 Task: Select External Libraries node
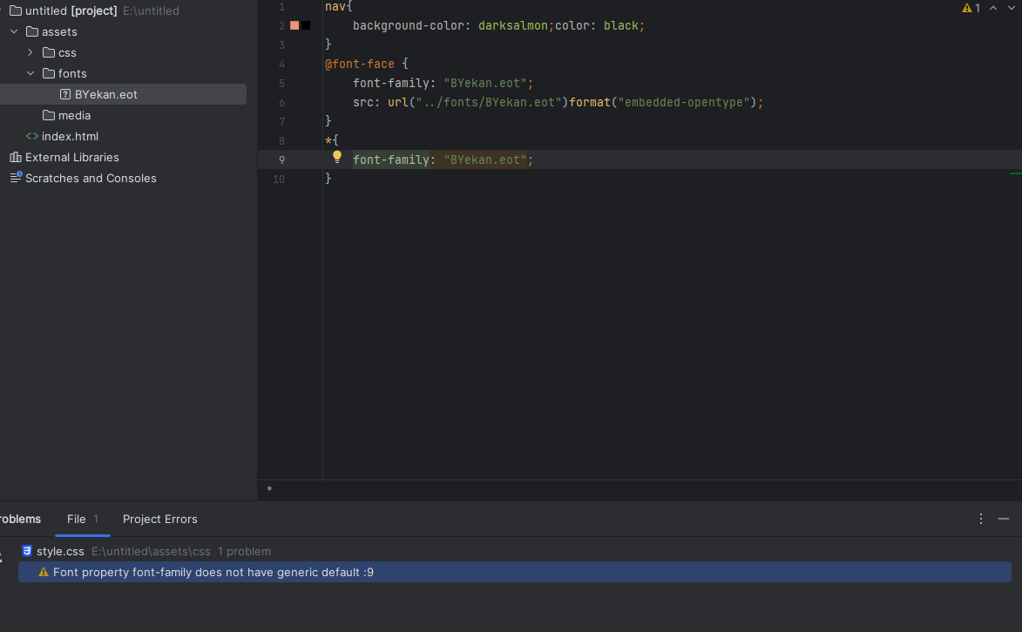[71, 157]
